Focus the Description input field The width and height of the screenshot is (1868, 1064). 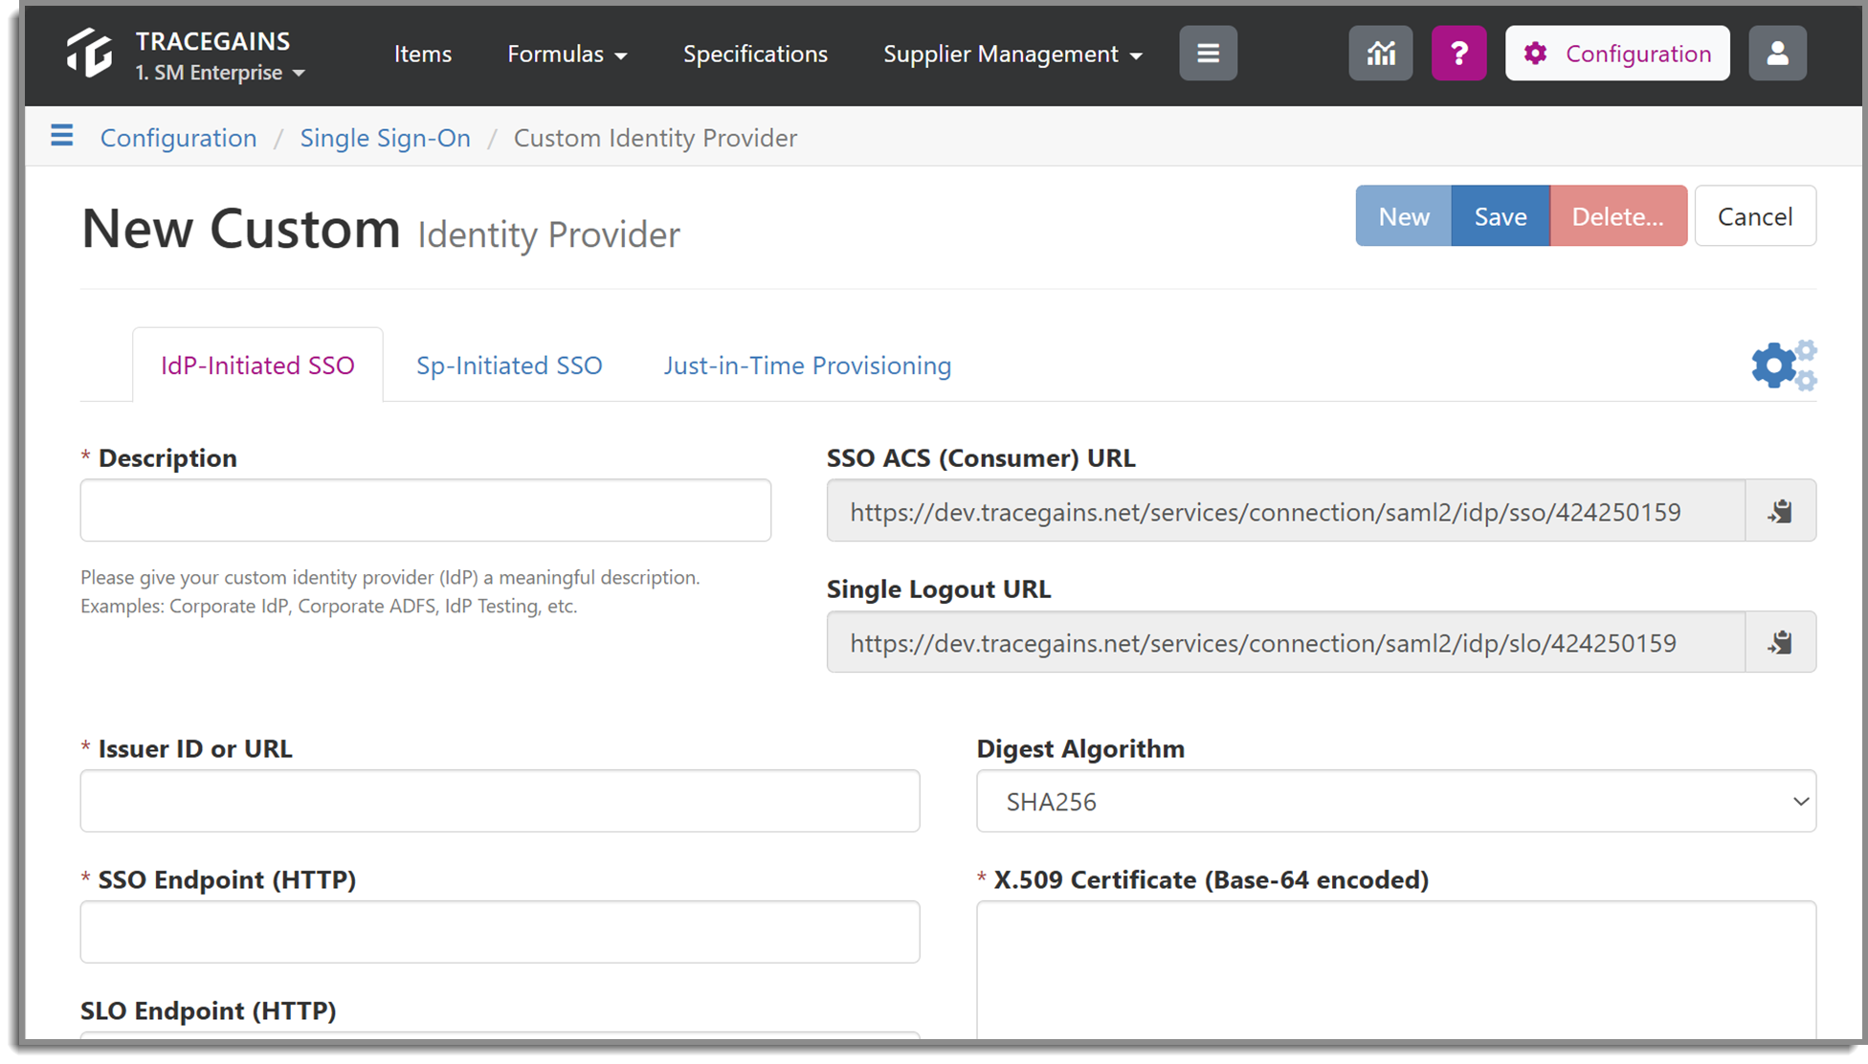(x=426, y=510)
